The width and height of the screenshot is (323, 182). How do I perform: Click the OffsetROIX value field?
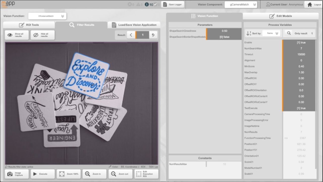[299, 78]
